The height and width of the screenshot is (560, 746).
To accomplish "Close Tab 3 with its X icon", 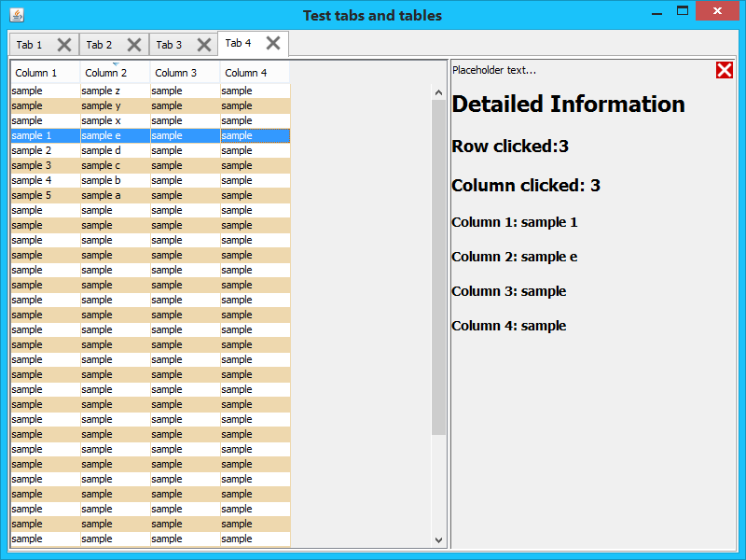I will click(x=204, y=45).
